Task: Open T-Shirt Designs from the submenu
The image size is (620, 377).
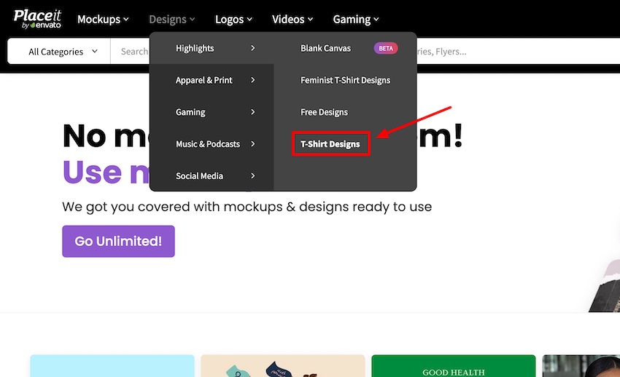Action: coord(330,144)
